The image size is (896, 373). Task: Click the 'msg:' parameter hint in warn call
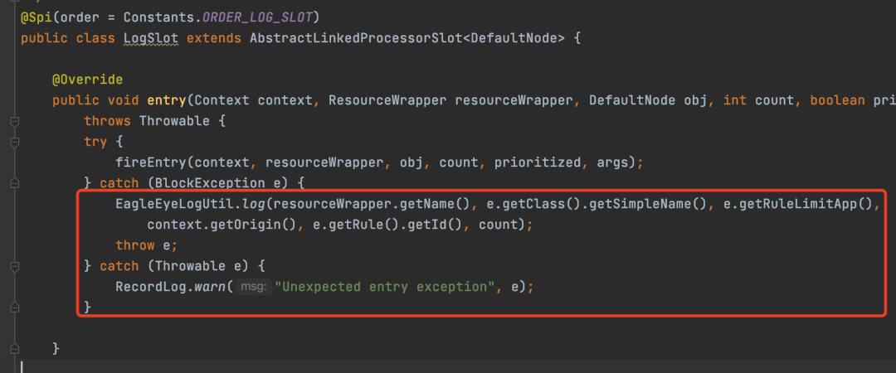[x=252, y=288]
